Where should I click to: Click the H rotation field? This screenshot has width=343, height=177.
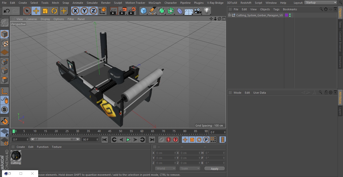[215, 153]
